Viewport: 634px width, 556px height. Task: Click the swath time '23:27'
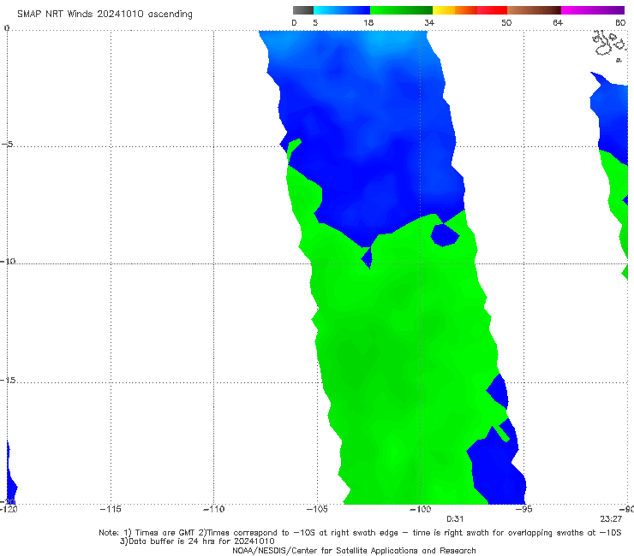coord(611,519)
